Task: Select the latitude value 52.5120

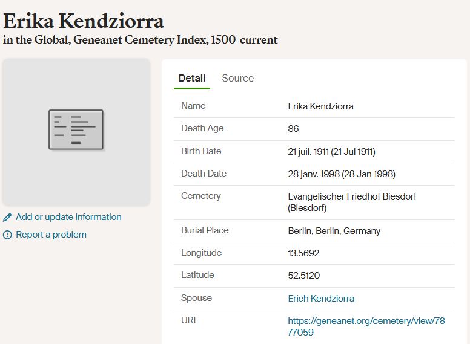Action: tap(303, 276)
